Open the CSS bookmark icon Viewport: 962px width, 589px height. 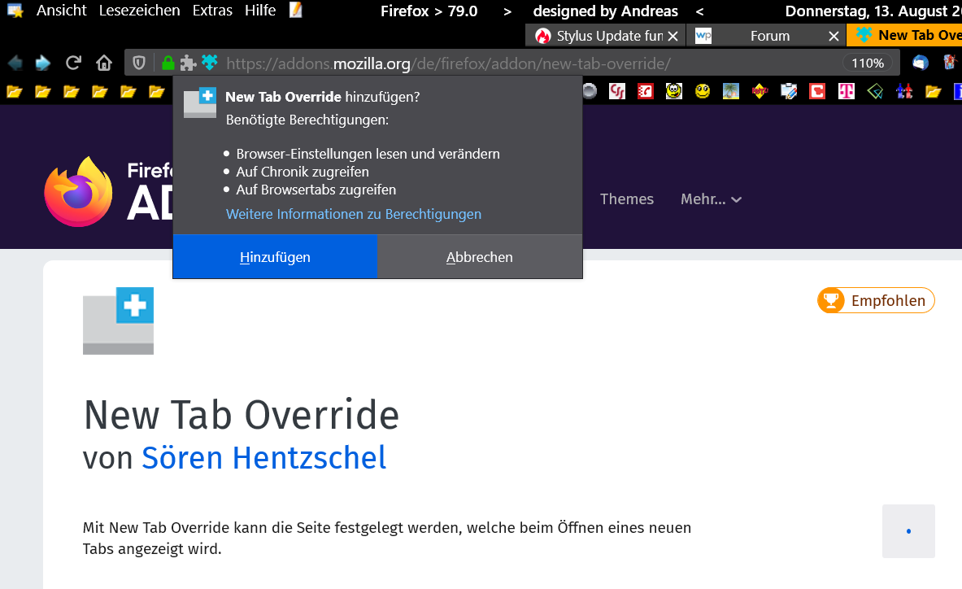[617, 91]
